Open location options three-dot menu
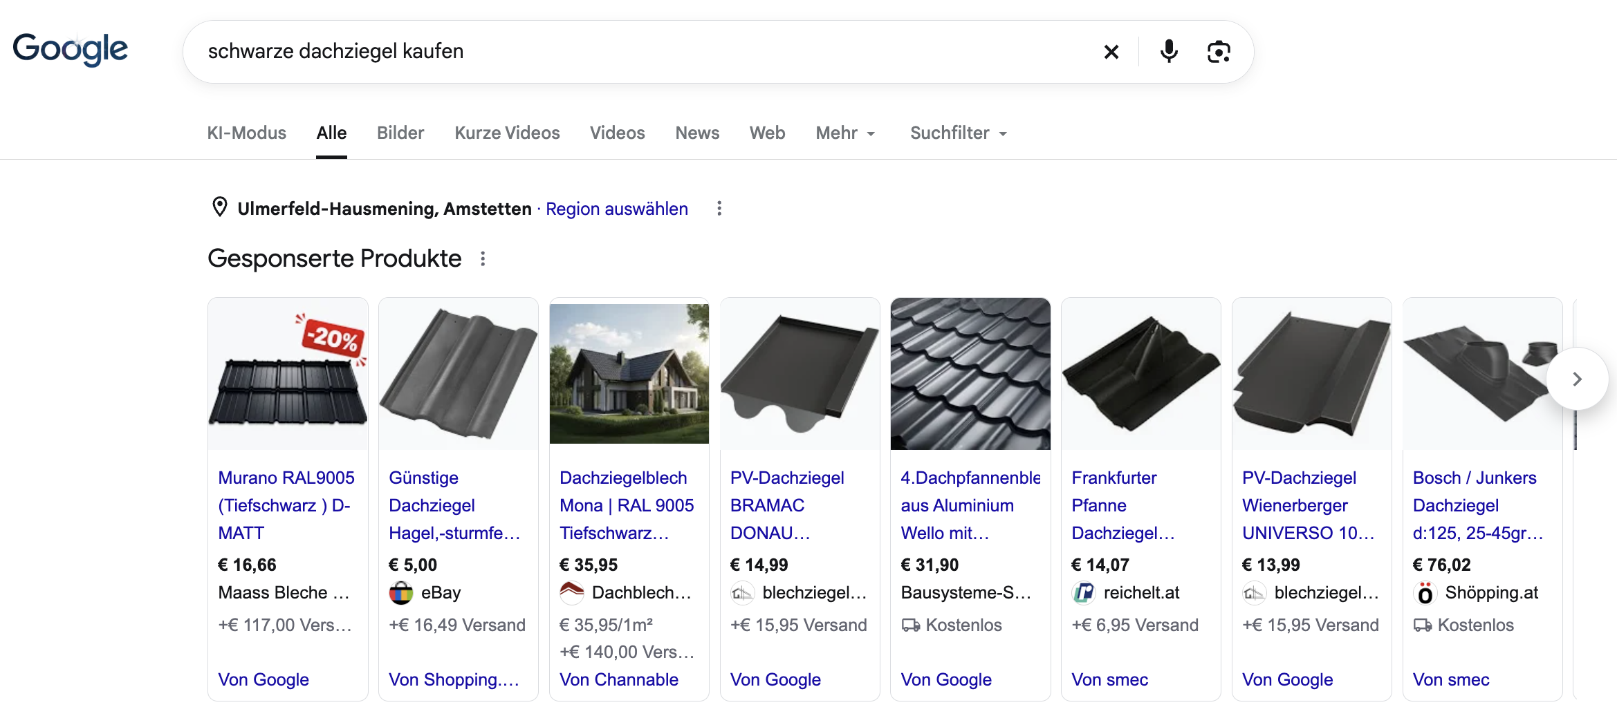Image resolution: width=1617 pixels, height=716 pixels. [x=719, y=209]
